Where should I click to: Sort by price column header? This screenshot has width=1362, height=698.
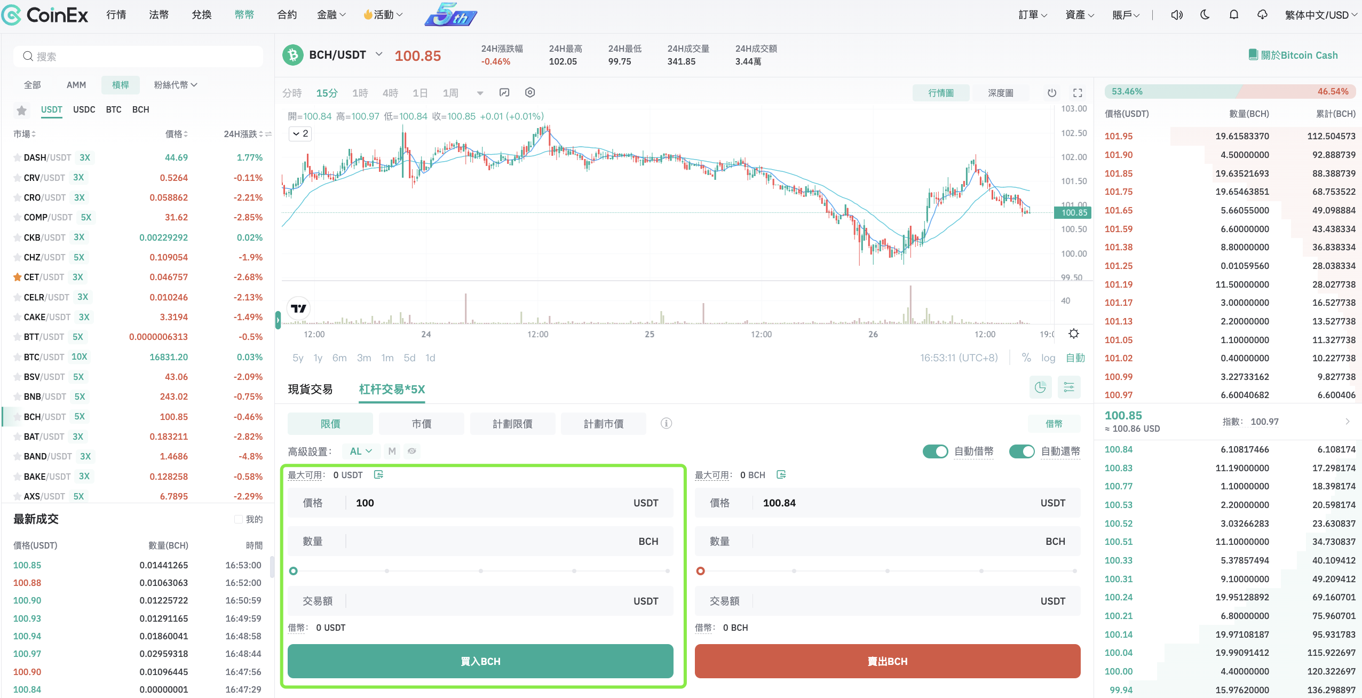pyautogui.click(x=176, y=134)
